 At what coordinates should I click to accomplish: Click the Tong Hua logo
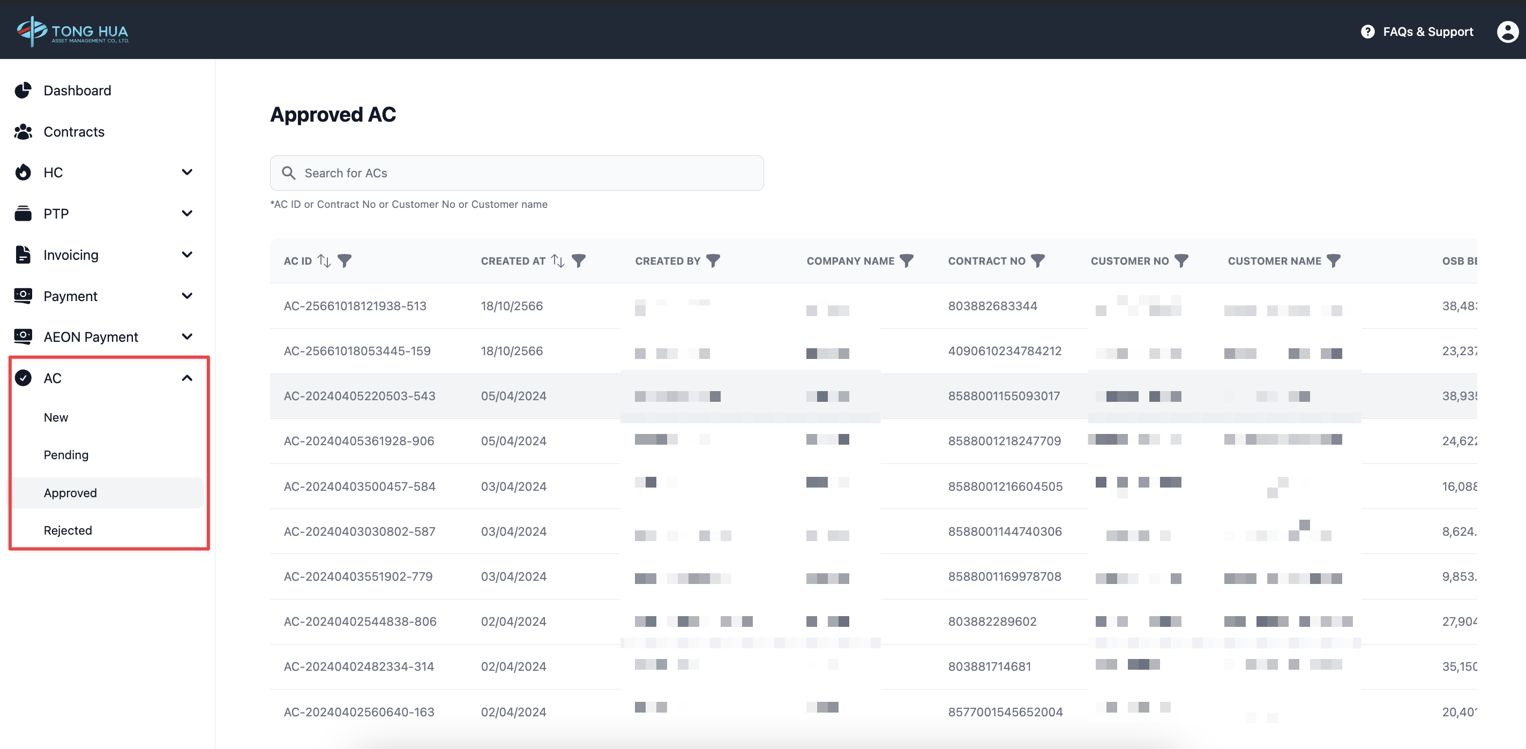click(x=72, y=31)
